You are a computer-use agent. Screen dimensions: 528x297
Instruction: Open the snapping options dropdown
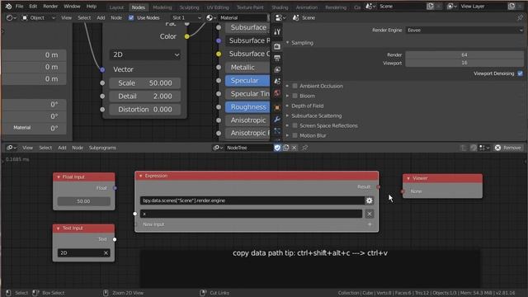point(484,148)
